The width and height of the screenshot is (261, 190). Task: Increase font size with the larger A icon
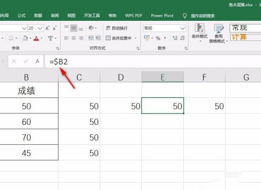[48, 28]
